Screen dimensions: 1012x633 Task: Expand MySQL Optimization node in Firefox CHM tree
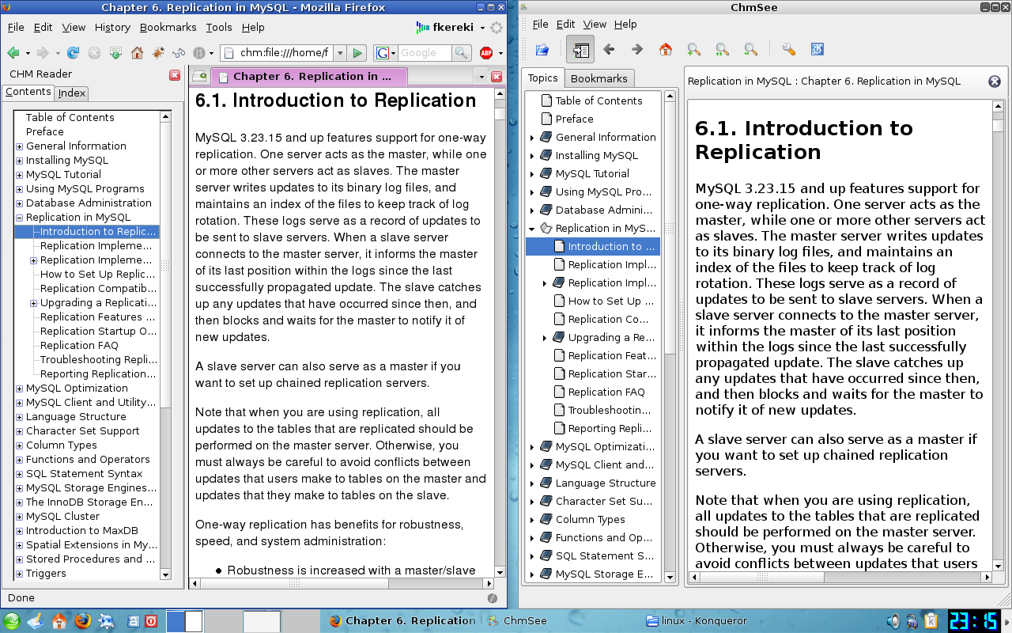pos(20,389)
